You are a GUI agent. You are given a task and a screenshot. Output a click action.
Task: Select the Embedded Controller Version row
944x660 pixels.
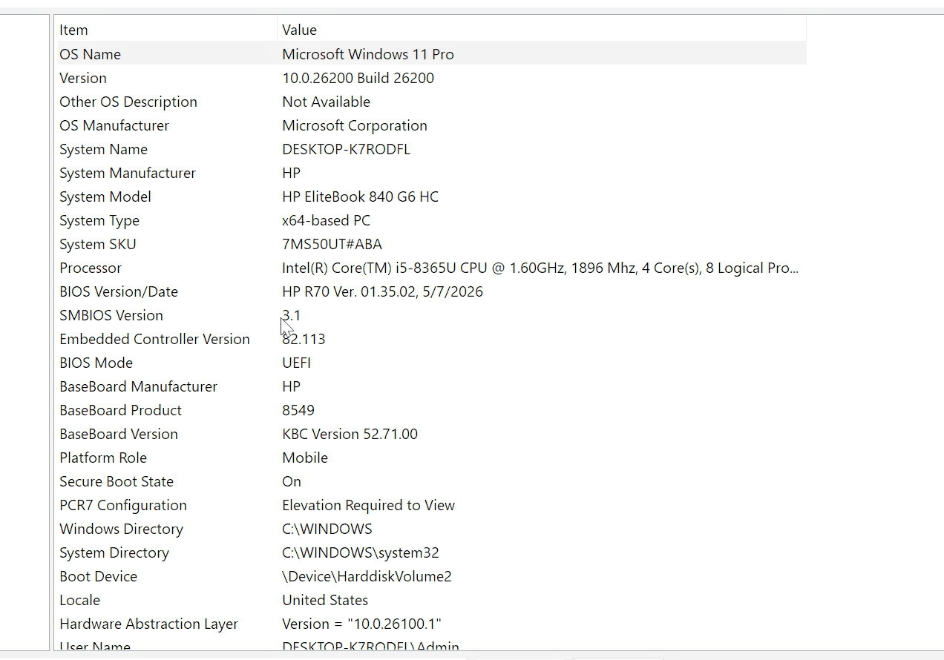point(432,339)
